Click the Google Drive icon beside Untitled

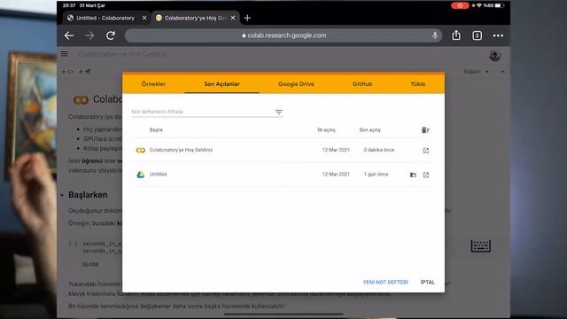tap(141, 175)
